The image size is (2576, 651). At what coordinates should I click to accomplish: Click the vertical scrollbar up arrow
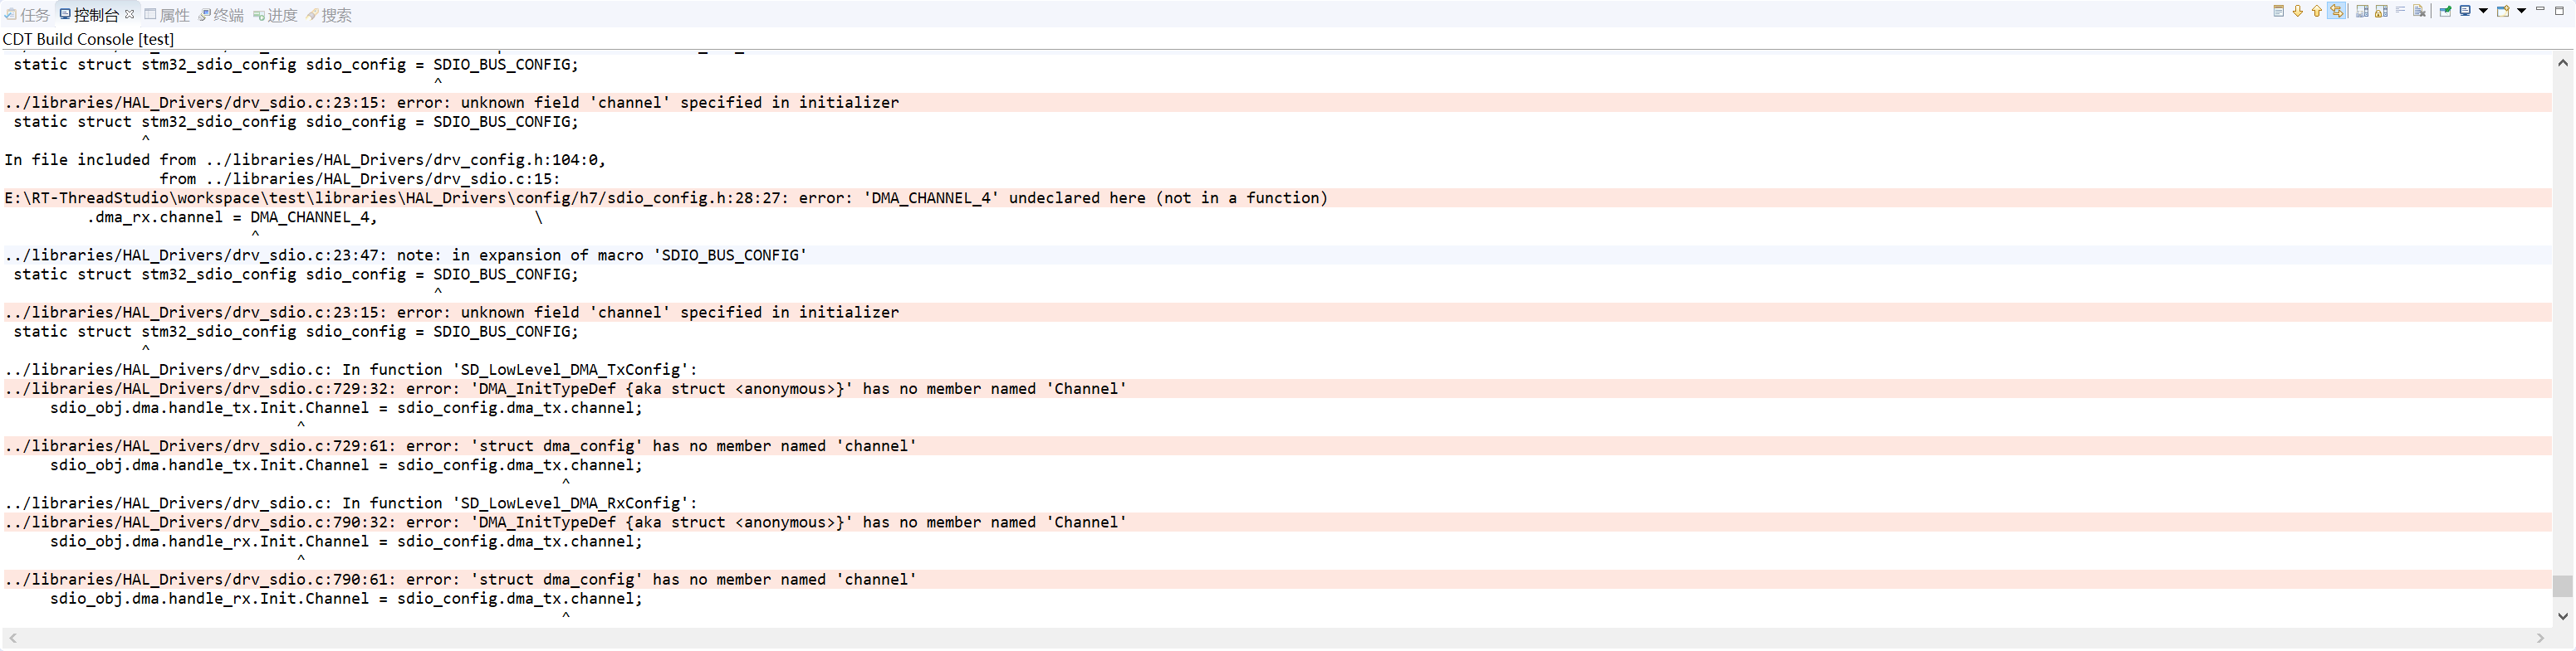point(2563,63)
